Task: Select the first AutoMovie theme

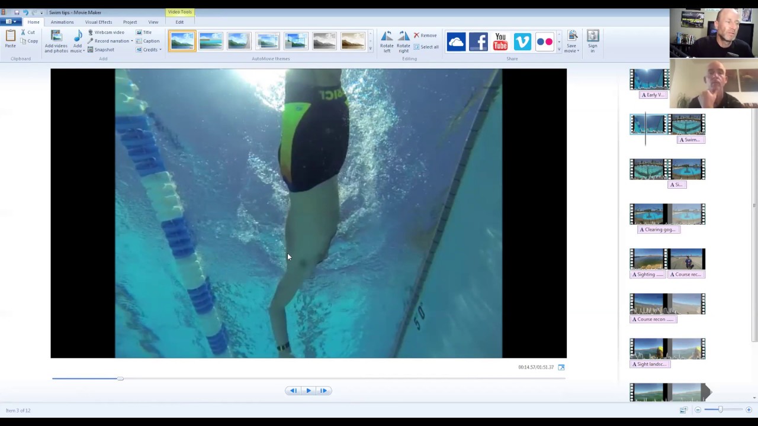Action: coord(182,41)
